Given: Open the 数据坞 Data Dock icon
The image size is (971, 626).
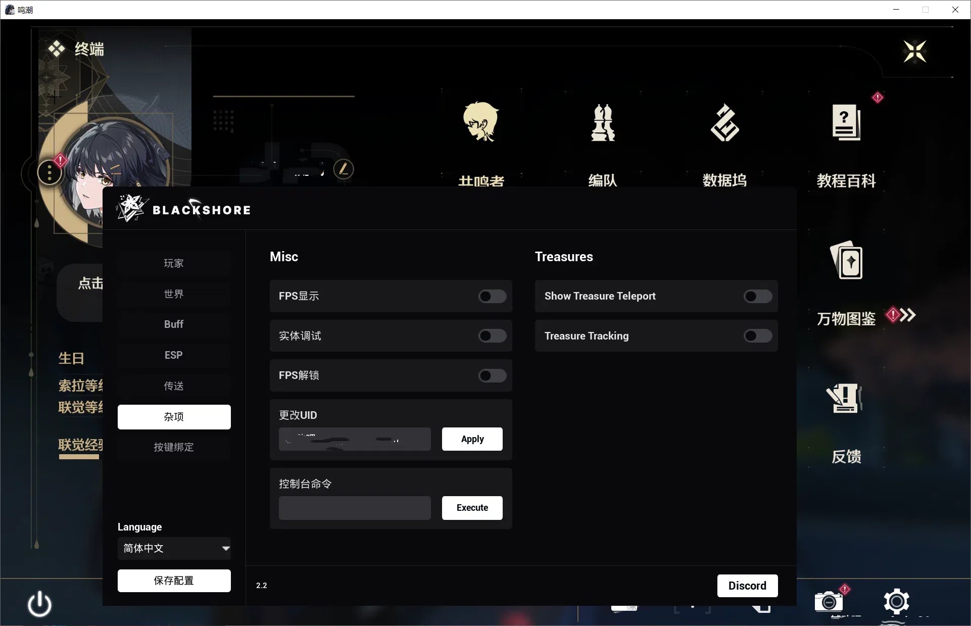Looking at the screenshot, I should [724, 123].
